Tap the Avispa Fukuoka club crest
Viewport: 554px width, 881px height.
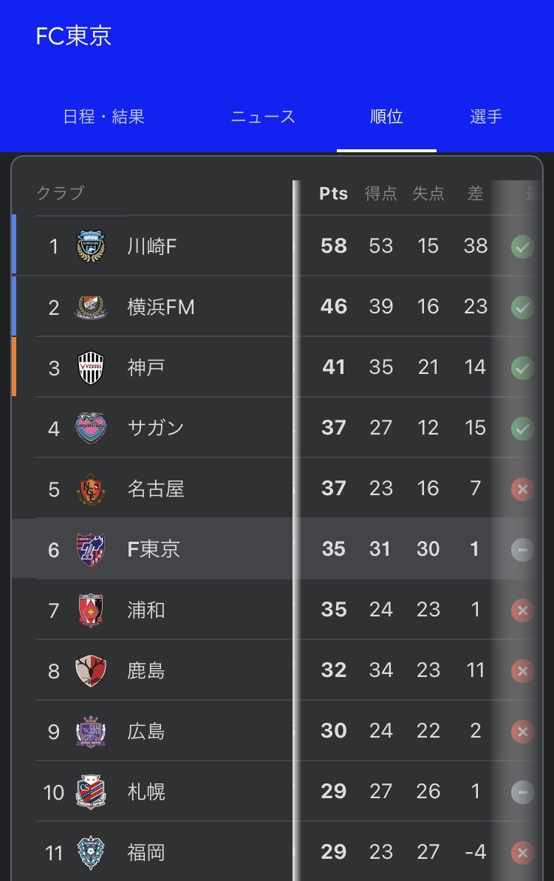(91, 852)
